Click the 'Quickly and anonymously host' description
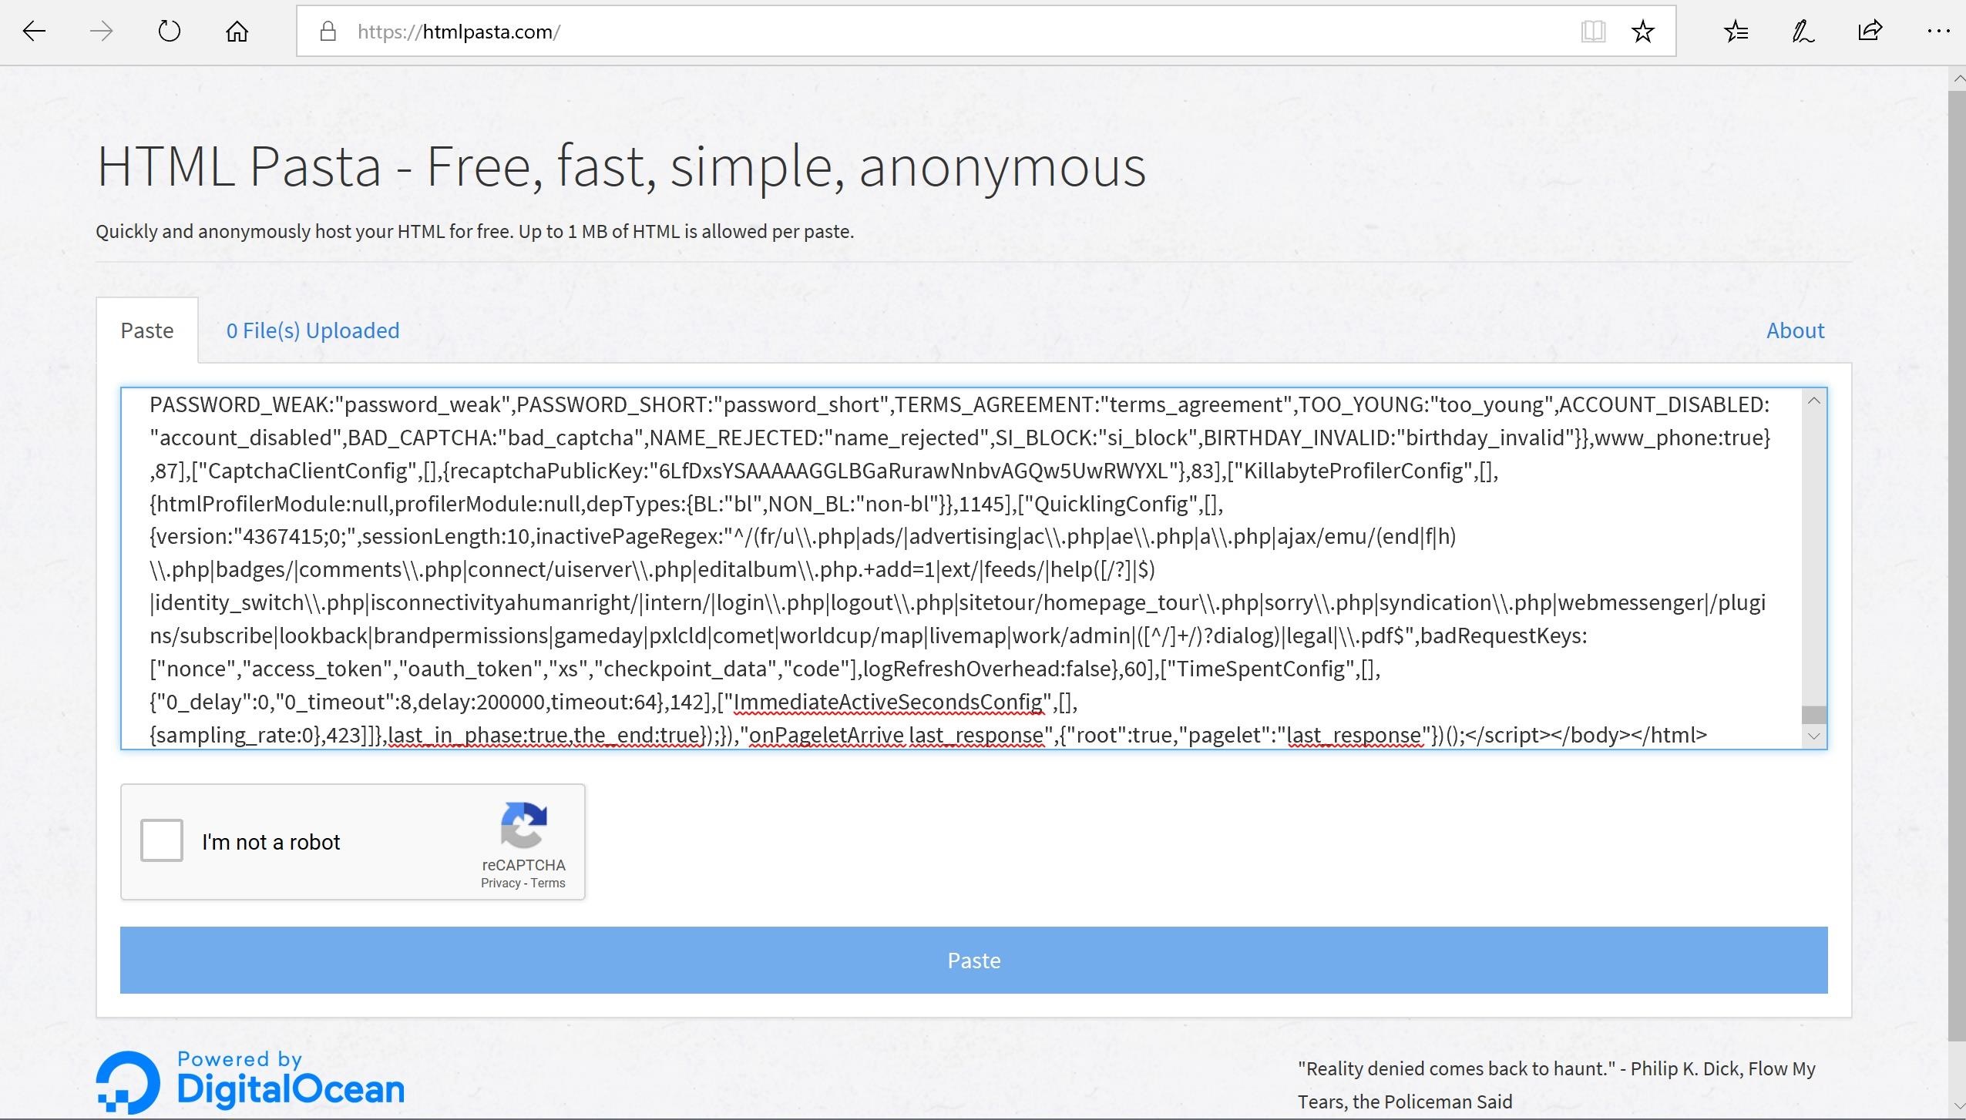 click(475, 232)
